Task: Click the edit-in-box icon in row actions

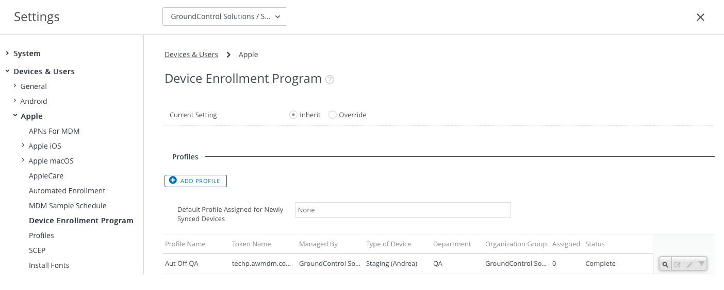Action: coord(678,264)
